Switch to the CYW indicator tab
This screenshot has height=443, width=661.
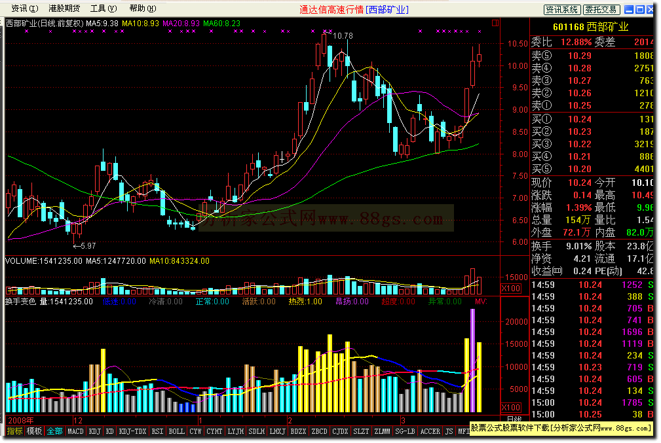[x=195, y=431]
